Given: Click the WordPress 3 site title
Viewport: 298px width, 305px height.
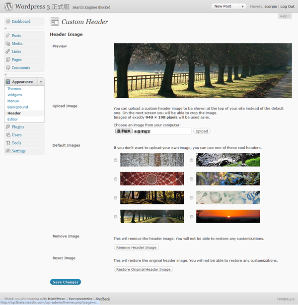Looking at the screenshot, I should (x=42, y=6).
